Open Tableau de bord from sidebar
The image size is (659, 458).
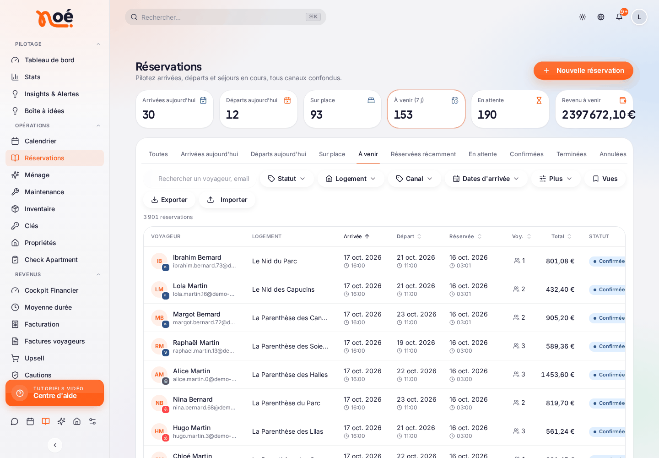point(54,60)
